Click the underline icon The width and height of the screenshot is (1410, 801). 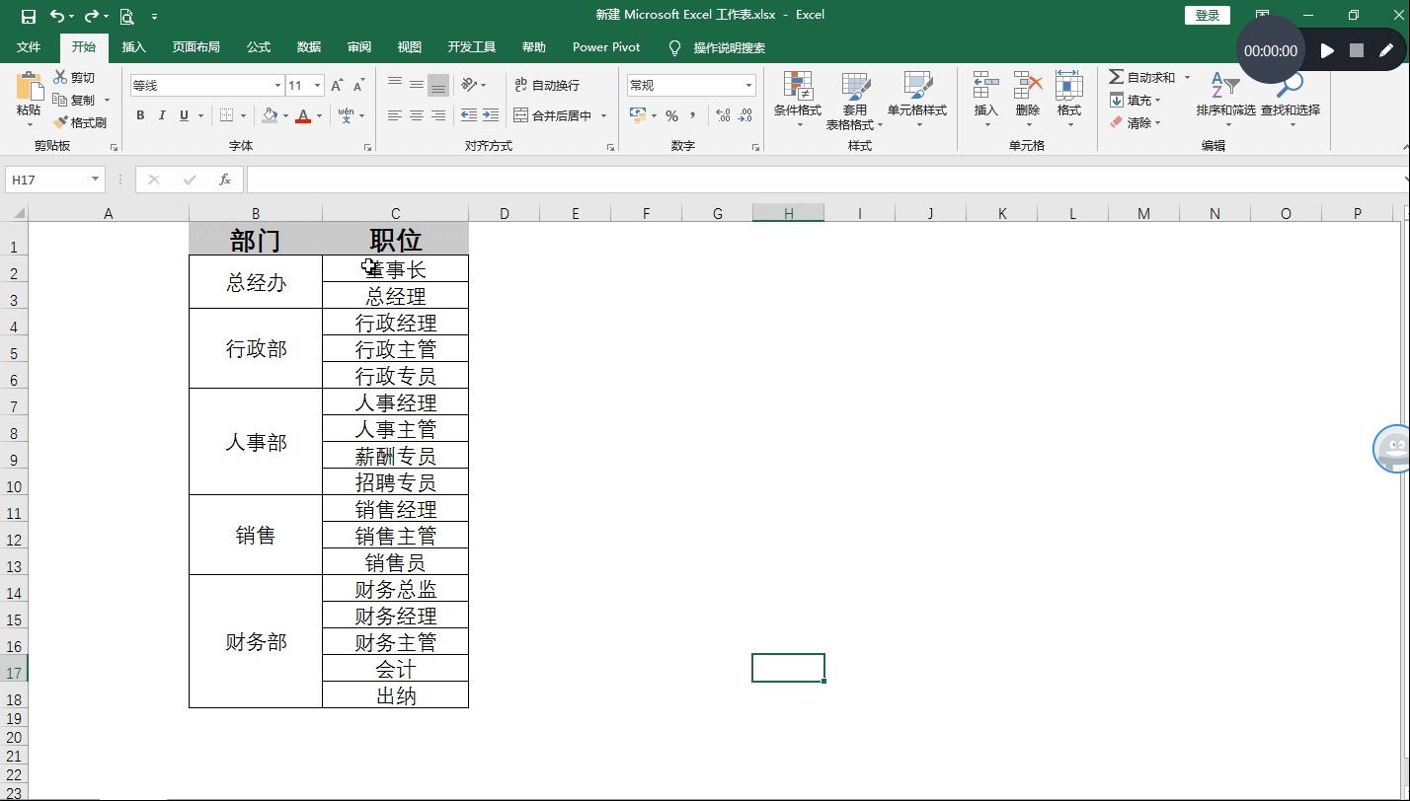(185, 115)
